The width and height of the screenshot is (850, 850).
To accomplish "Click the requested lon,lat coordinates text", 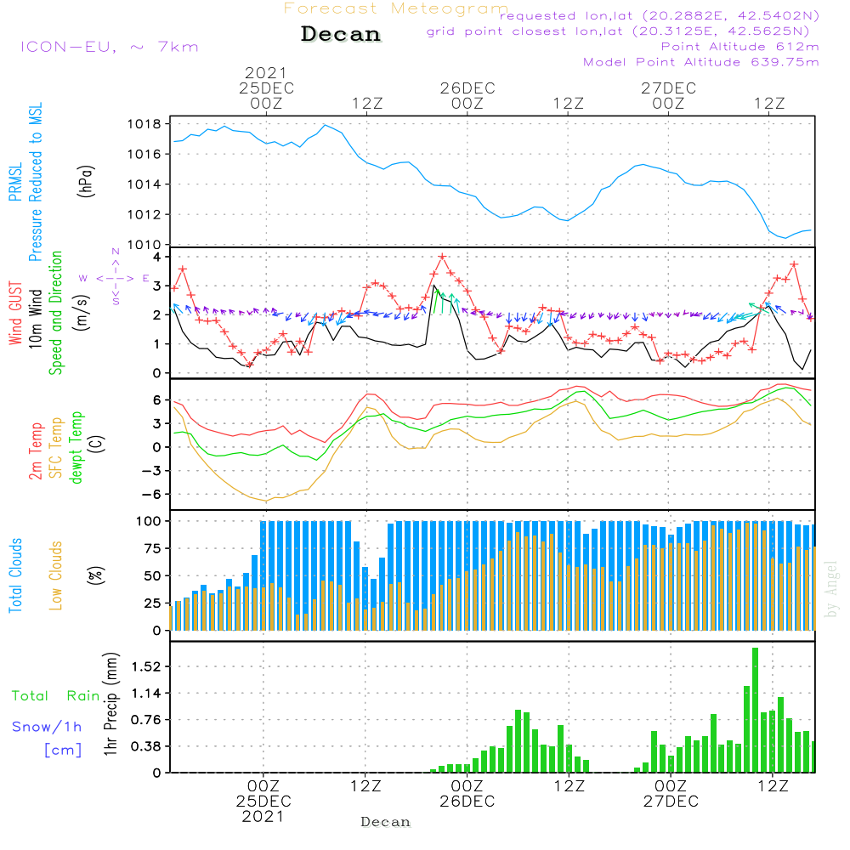I will point(660,15).
